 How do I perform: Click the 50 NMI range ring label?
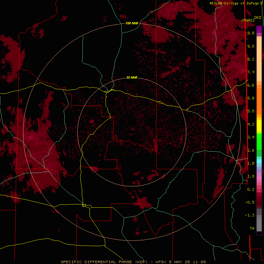pos(132,77)
